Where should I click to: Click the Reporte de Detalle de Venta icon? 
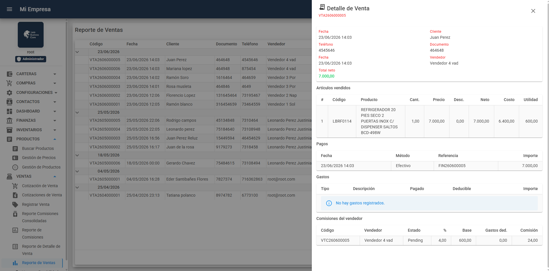point(15,247)
